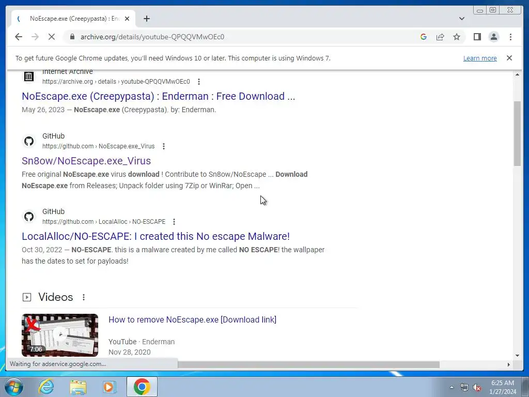Image resolution: width=529 pixels, height=397 pixels.
Task: Click the archive.org › details URL text
Action: (x=116, y=82)
